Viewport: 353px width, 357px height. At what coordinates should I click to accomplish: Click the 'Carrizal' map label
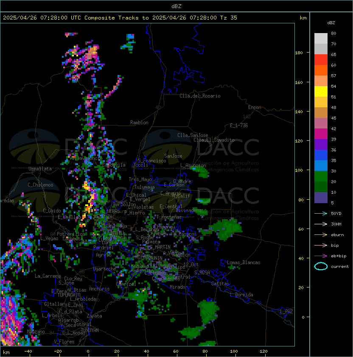coord(126,284)
